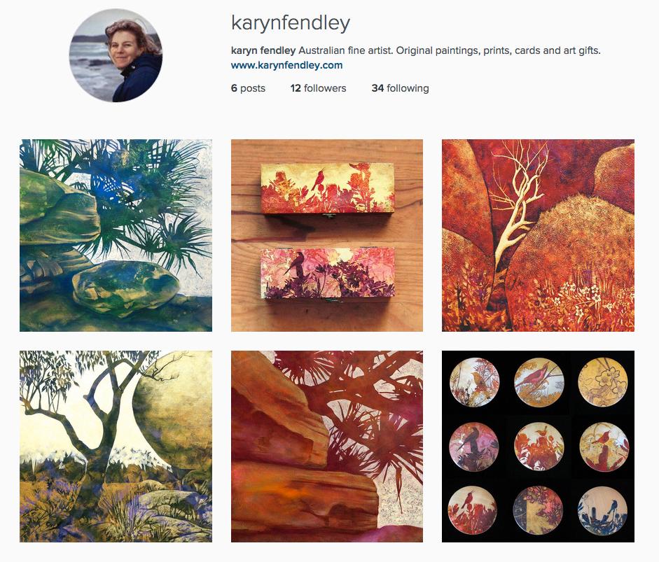Visit the www.karynfendley.com website link

[x=286, y=65]
